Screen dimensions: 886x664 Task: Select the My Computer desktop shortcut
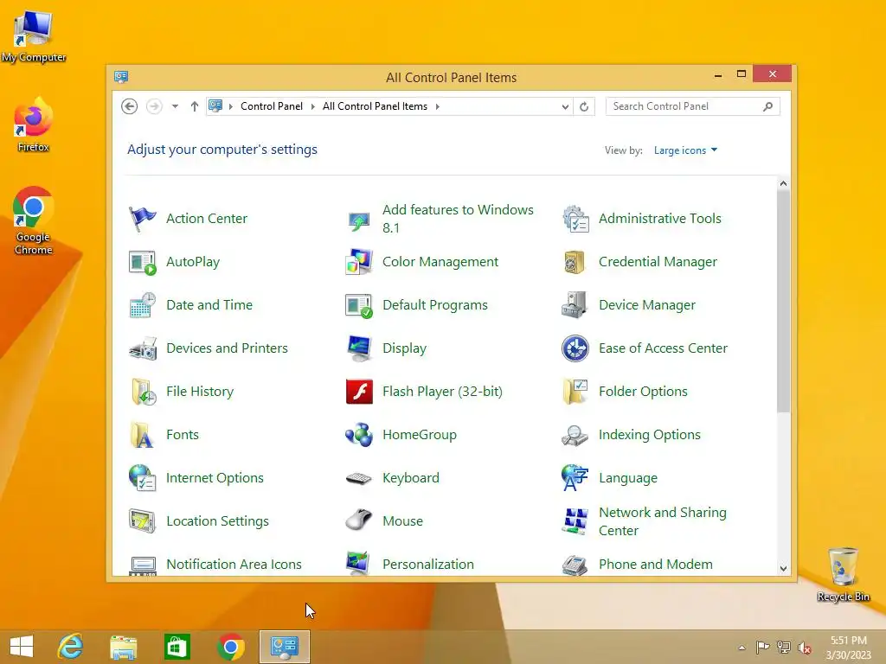[x=34, y=36]
